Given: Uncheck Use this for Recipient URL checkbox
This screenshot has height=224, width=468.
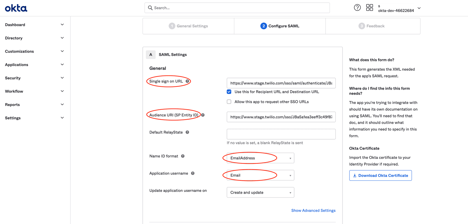Looking at the screenshot, I should (229, 92).
